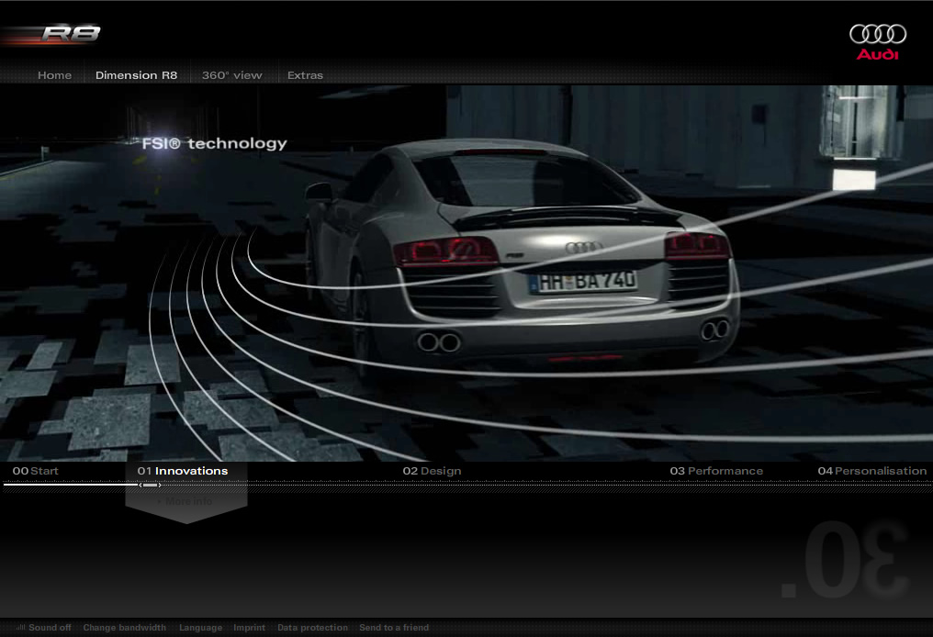Select the Dimension R8 menu item

[x=136, y=75]
